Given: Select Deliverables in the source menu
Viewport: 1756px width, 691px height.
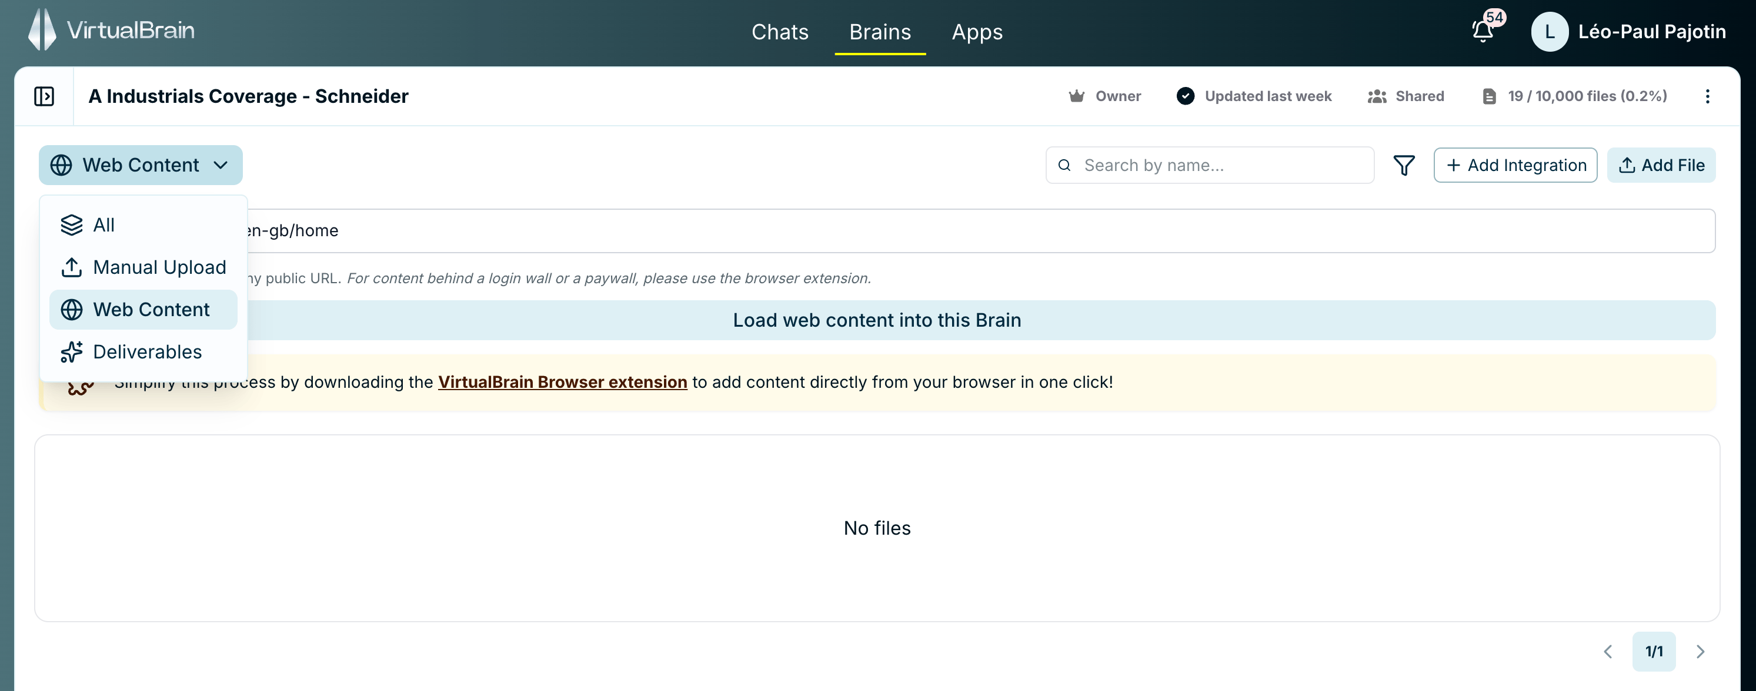Looking at the screenshot, I should coord(143,351).
